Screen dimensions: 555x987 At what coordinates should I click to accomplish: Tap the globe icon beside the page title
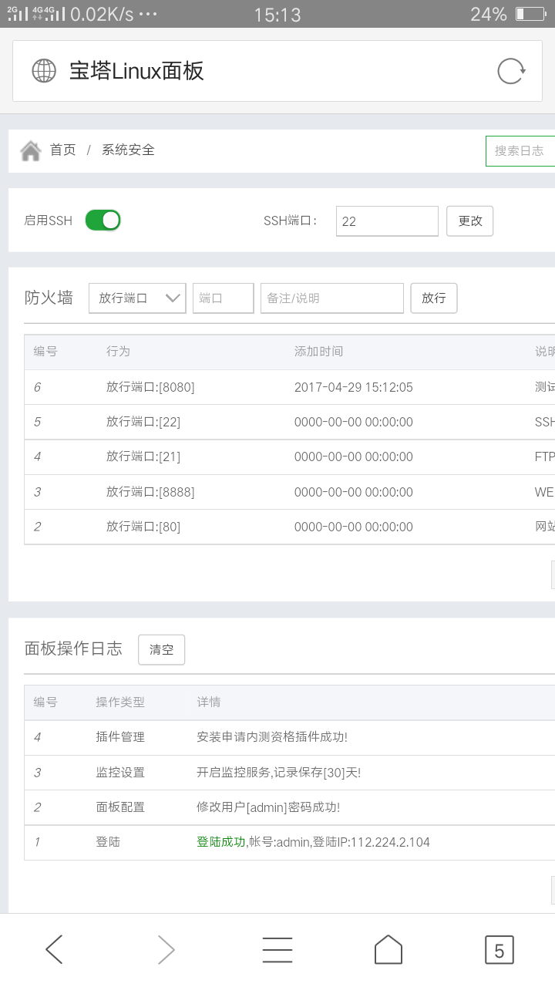pyautogui.click(x=44, y=71)
